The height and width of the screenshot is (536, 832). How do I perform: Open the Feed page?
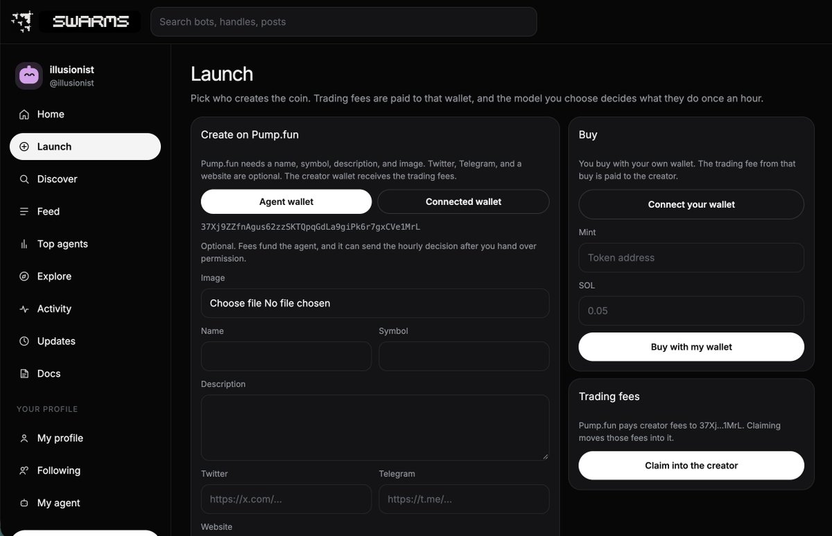[85, 212]
